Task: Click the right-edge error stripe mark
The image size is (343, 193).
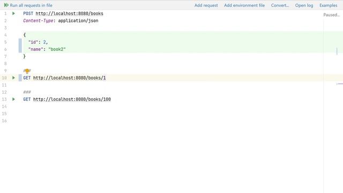Action: [x=340, y=84]
